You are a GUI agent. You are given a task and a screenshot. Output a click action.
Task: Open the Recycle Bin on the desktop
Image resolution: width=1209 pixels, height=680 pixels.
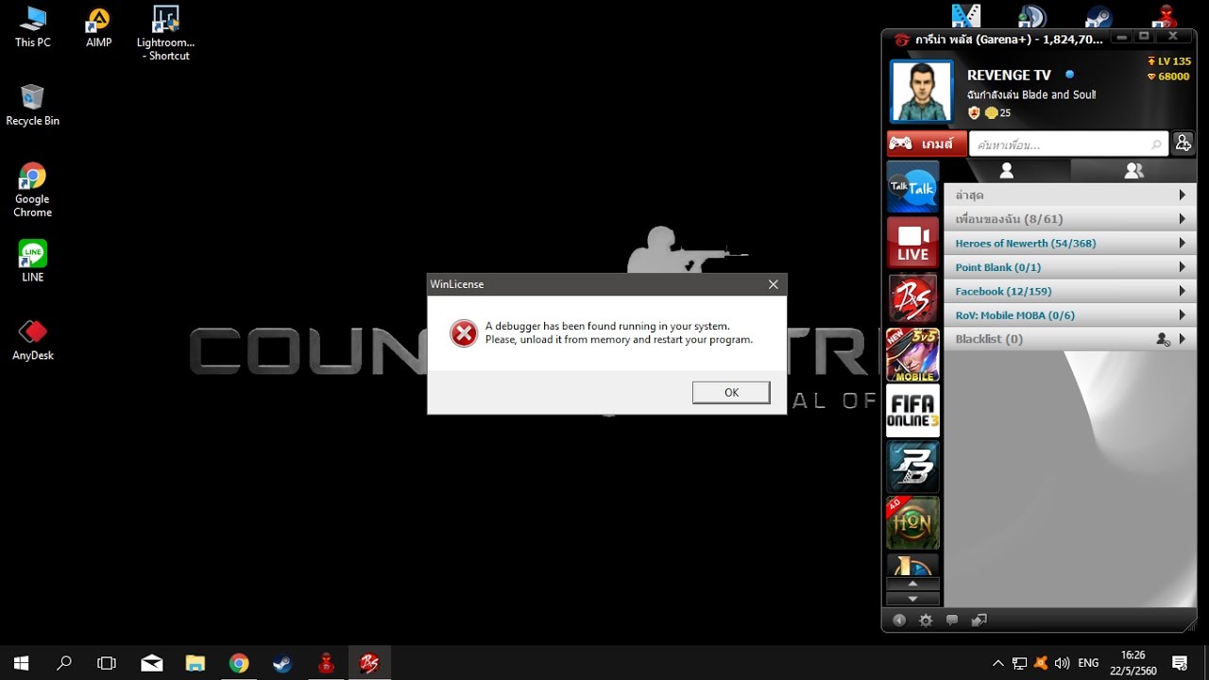[x=32, y=105]
